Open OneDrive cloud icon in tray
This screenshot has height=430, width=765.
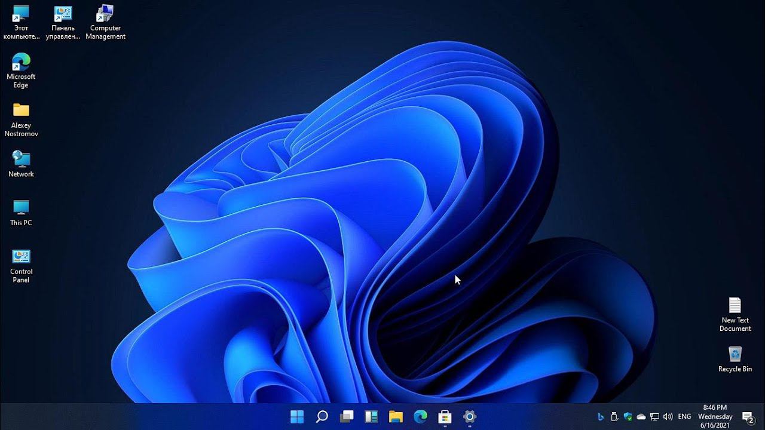tap(641, 416)
